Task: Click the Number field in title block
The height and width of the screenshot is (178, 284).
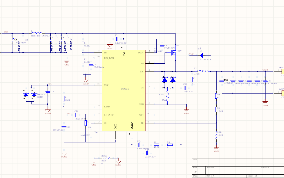Action: click(x=233, y=171)
